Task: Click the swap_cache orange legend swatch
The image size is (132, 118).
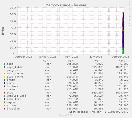Action: coord(5,74)
